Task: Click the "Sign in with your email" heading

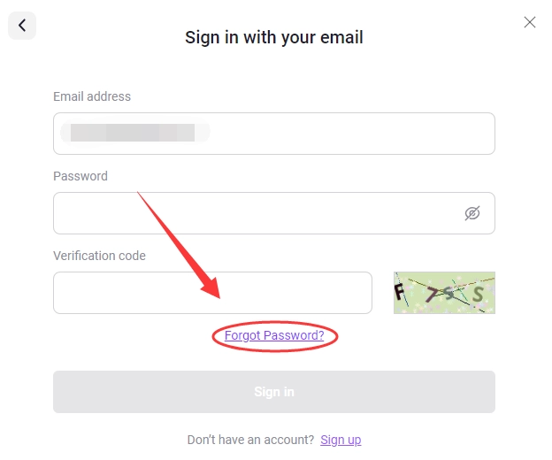Action: [x=274, y=37]
